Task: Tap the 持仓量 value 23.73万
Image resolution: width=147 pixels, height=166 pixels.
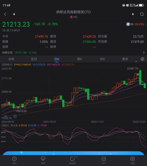Action: pyautogui.click(x=138, y=36)
